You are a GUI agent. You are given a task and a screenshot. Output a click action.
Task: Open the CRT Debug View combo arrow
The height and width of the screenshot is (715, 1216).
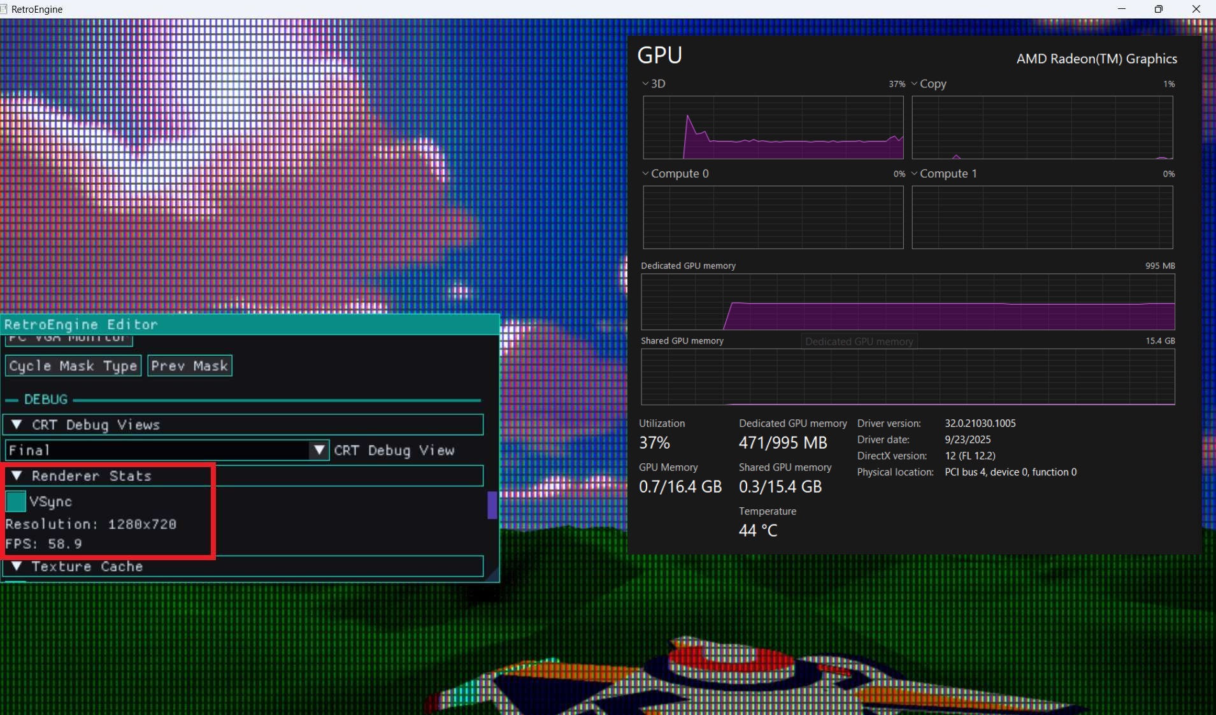click(x=319, y=451)
